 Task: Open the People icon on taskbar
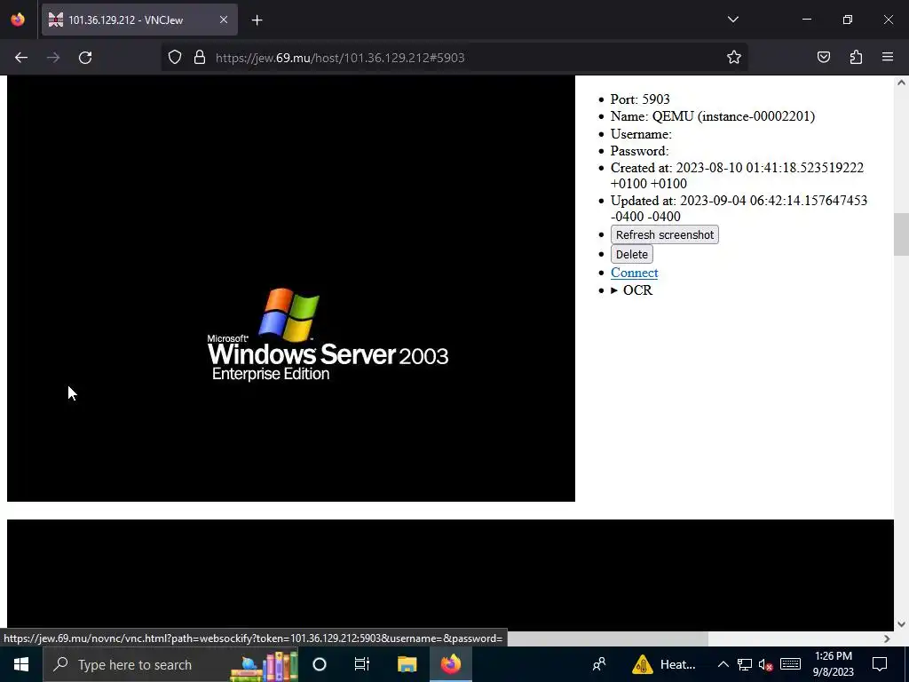pyautogui.click(x=599, y=664)
